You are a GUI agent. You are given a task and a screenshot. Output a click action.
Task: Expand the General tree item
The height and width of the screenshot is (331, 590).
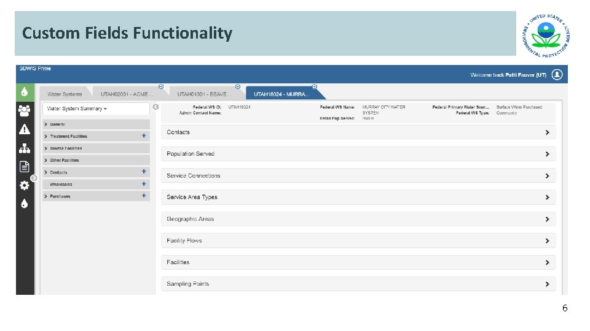(96, 124)
